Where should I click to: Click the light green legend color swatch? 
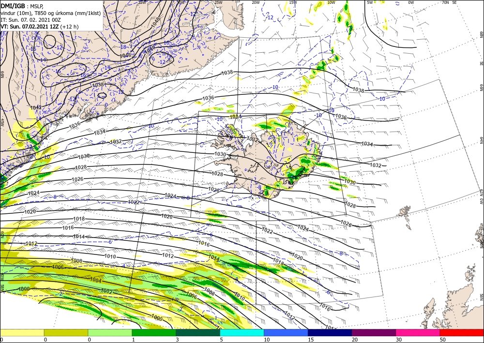(110, 332)
